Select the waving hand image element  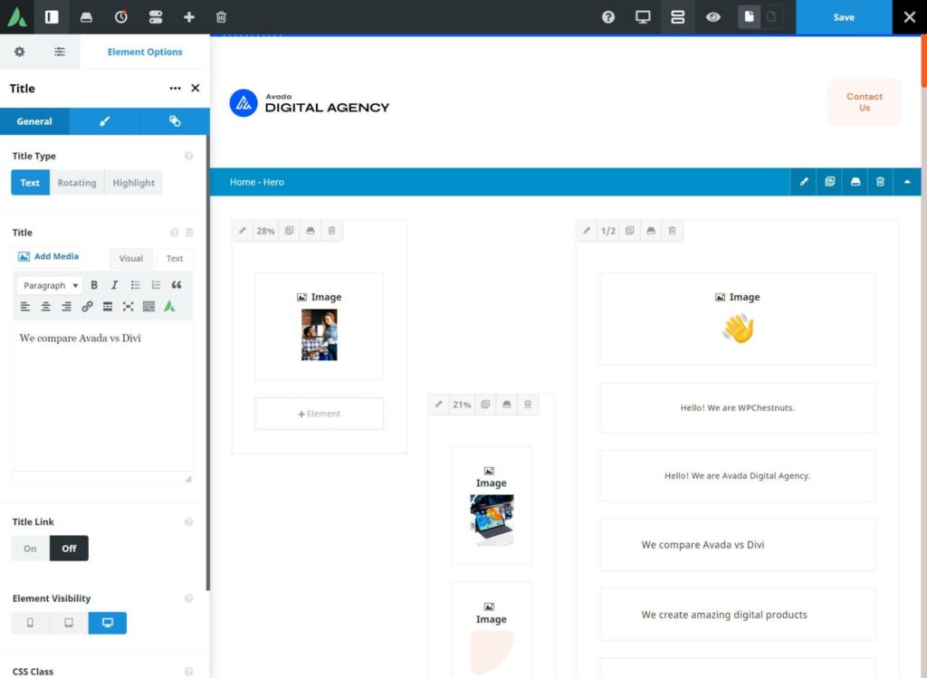pyautogui.click(x=737, y=319)
